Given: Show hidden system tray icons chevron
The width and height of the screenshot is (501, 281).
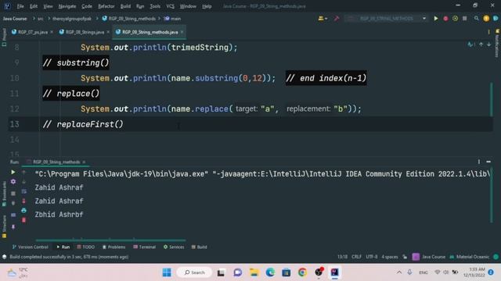Looking at the screenshot, I should click(399, 272).
